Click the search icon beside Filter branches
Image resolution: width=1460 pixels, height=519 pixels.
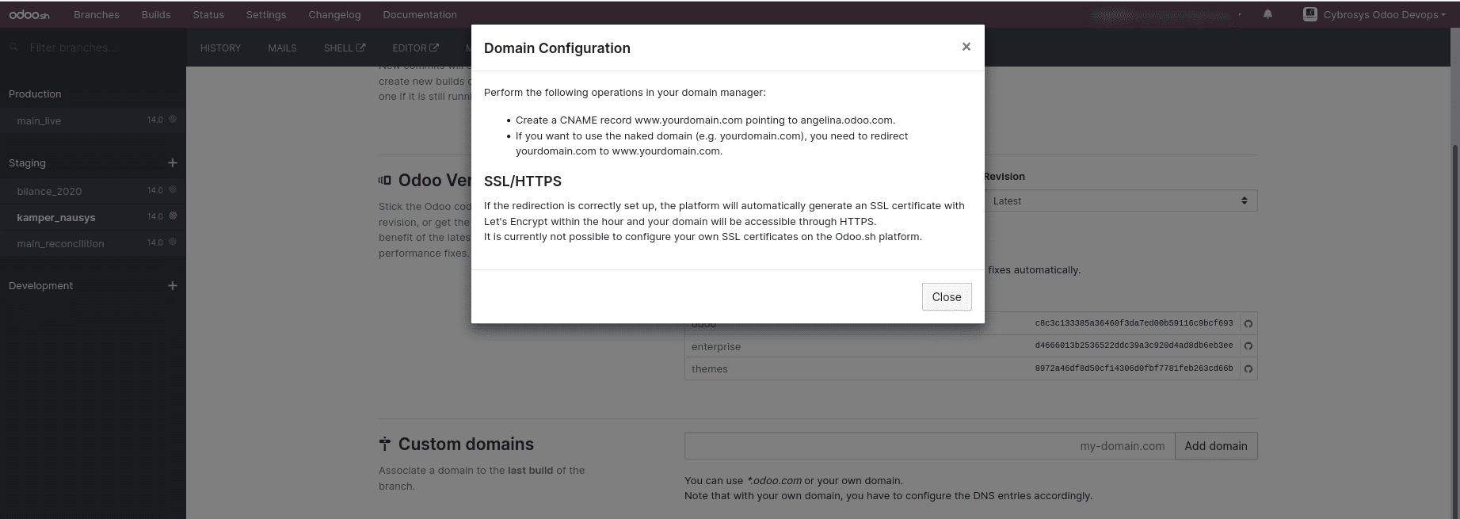(x=14, y=48)
